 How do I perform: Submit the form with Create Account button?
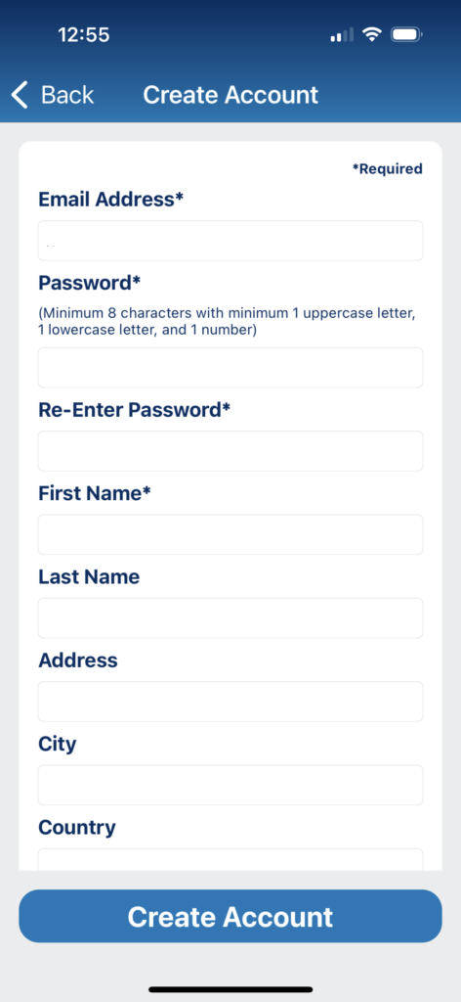point(230,916)
